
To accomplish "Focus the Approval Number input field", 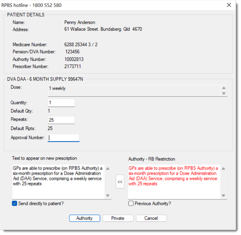I will (64, 138).
